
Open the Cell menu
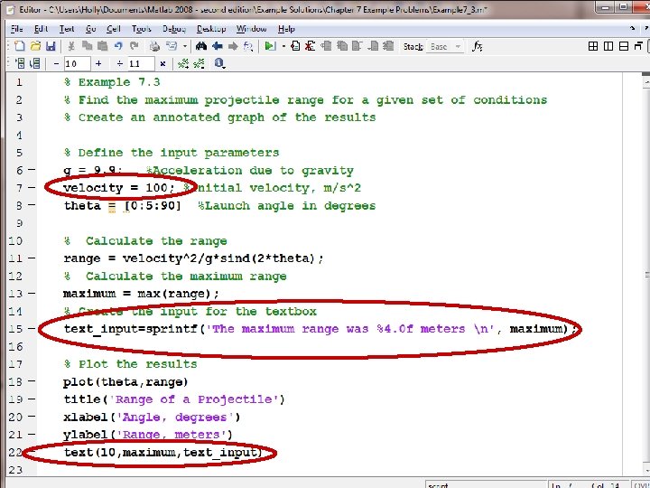point(114,29)
